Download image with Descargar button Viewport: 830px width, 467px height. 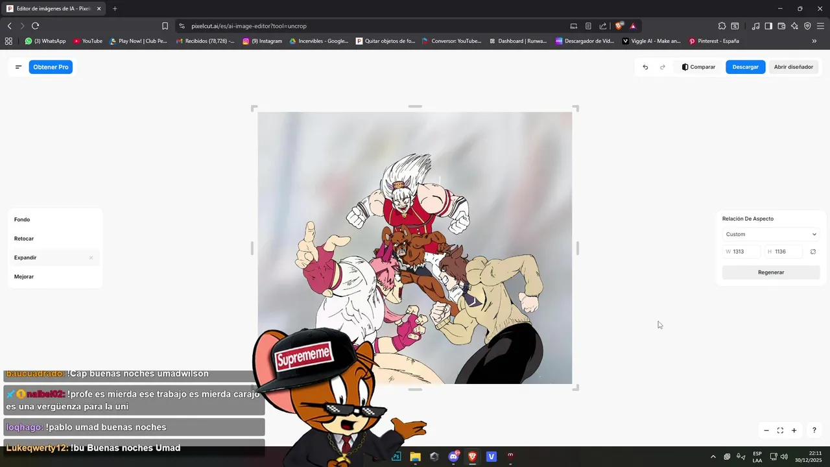[x=746, y=67]
